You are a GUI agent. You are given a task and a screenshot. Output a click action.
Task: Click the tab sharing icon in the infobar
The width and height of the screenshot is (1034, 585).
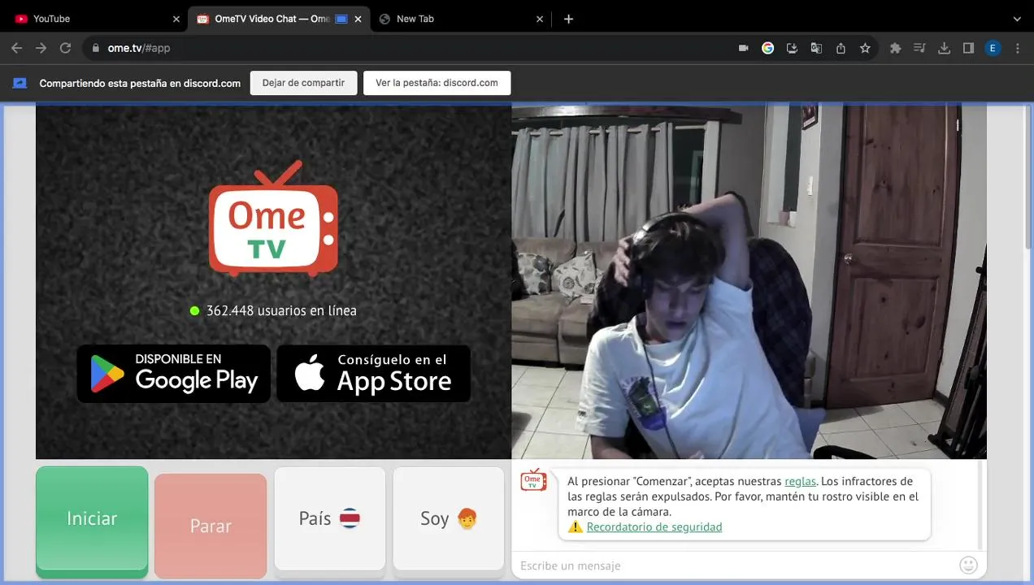20,83
